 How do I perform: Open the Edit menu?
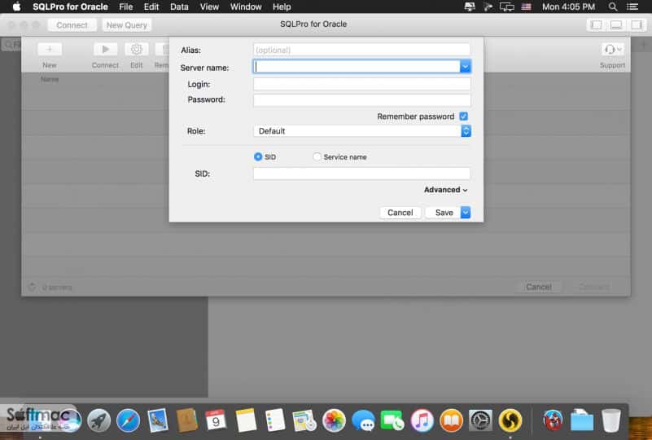(x=151, y=7)
